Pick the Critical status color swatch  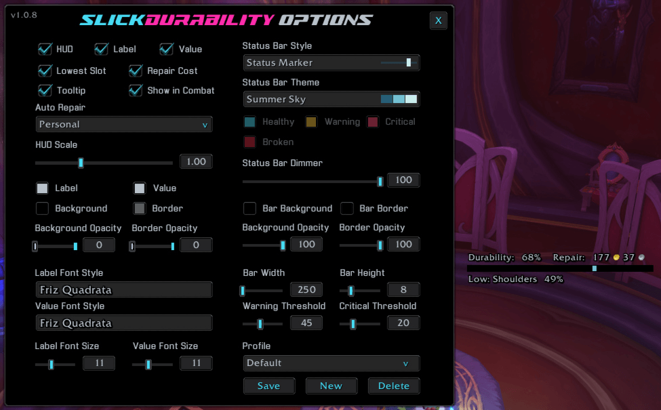373,122
